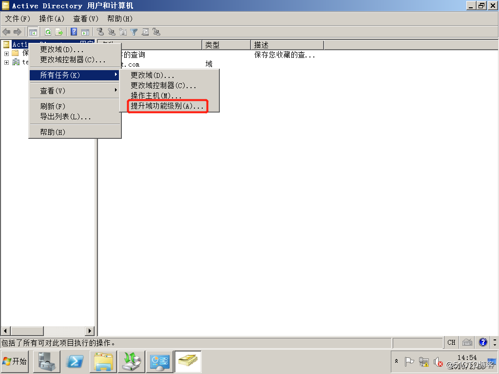Image resolution: width=499 pixels, height=374 pixels.
Task: Select 提升域功能级别(A)... in the submenu
Action: [169, 106]
